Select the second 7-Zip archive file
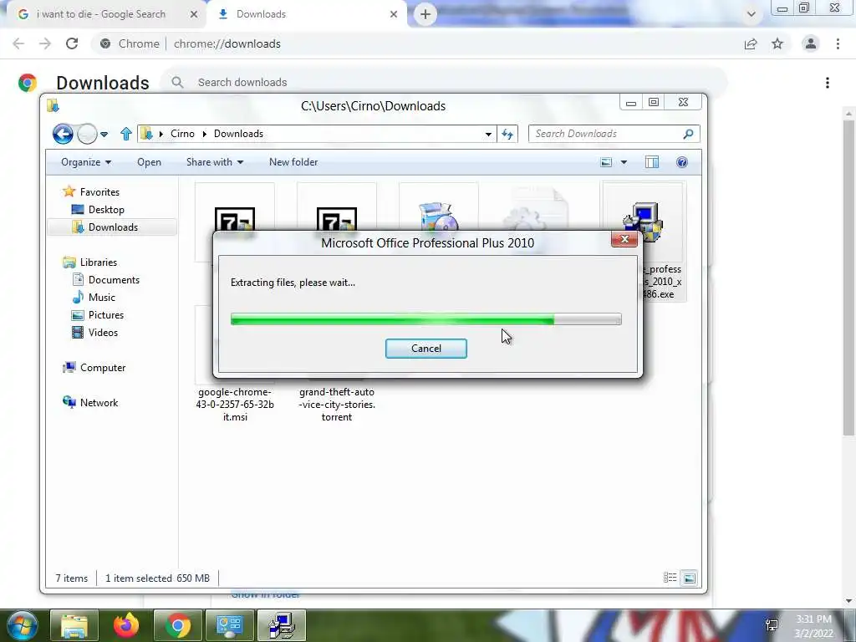856x642 pixels. pyautogui.click(x=337, y=221)
